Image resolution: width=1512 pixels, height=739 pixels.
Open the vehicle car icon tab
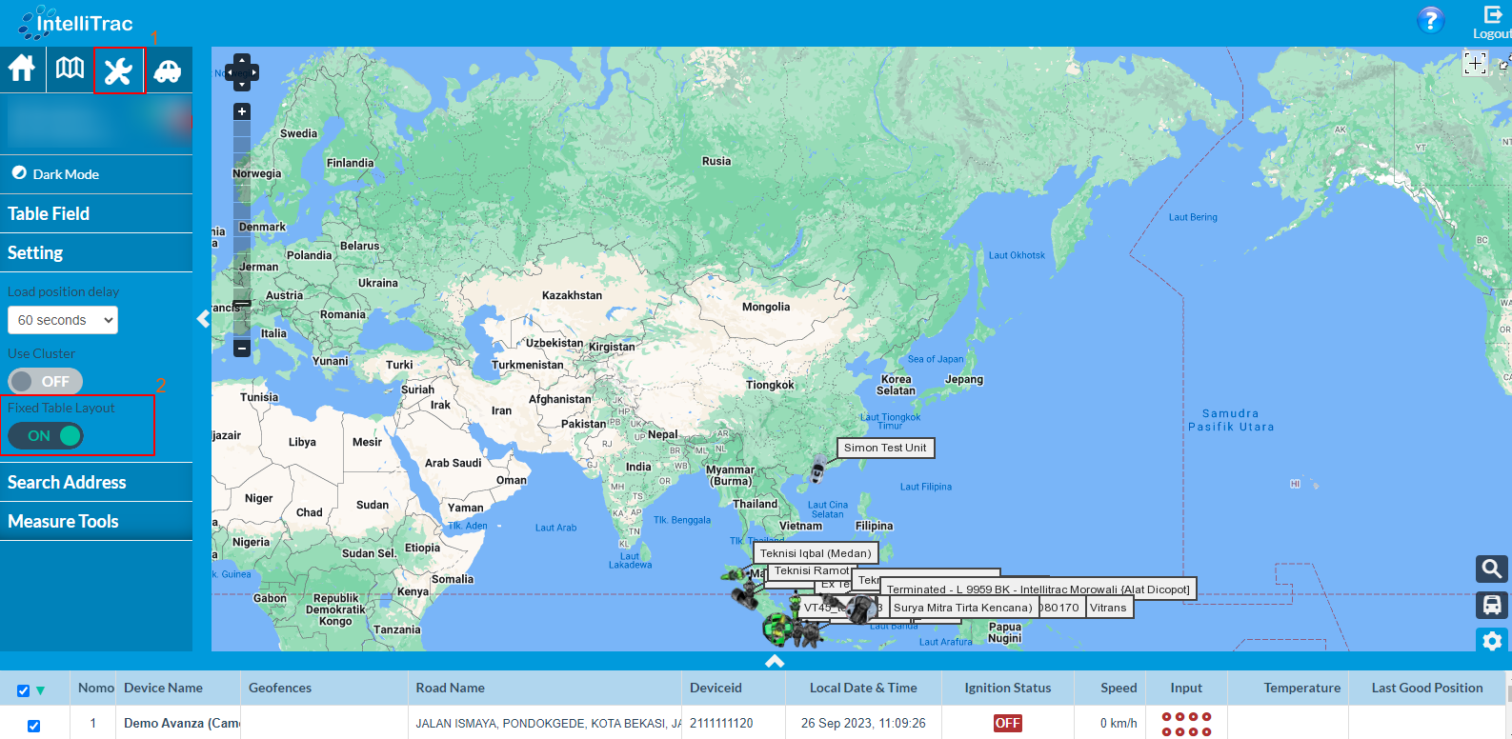(x=168, y=70)
